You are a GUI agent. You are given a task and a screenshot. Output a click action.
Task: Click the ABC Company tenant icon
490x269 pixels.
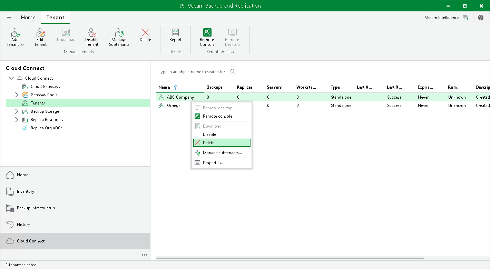(x=161, y=97)
